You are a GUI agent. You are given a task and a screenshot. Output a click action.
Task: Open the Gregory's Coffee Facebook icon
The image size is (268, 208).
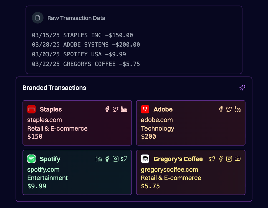[x=221, y=159]
